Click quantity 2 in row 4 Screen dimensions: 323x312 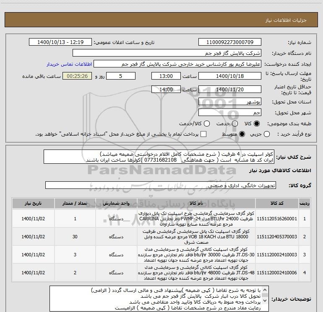tap(75, 273)
